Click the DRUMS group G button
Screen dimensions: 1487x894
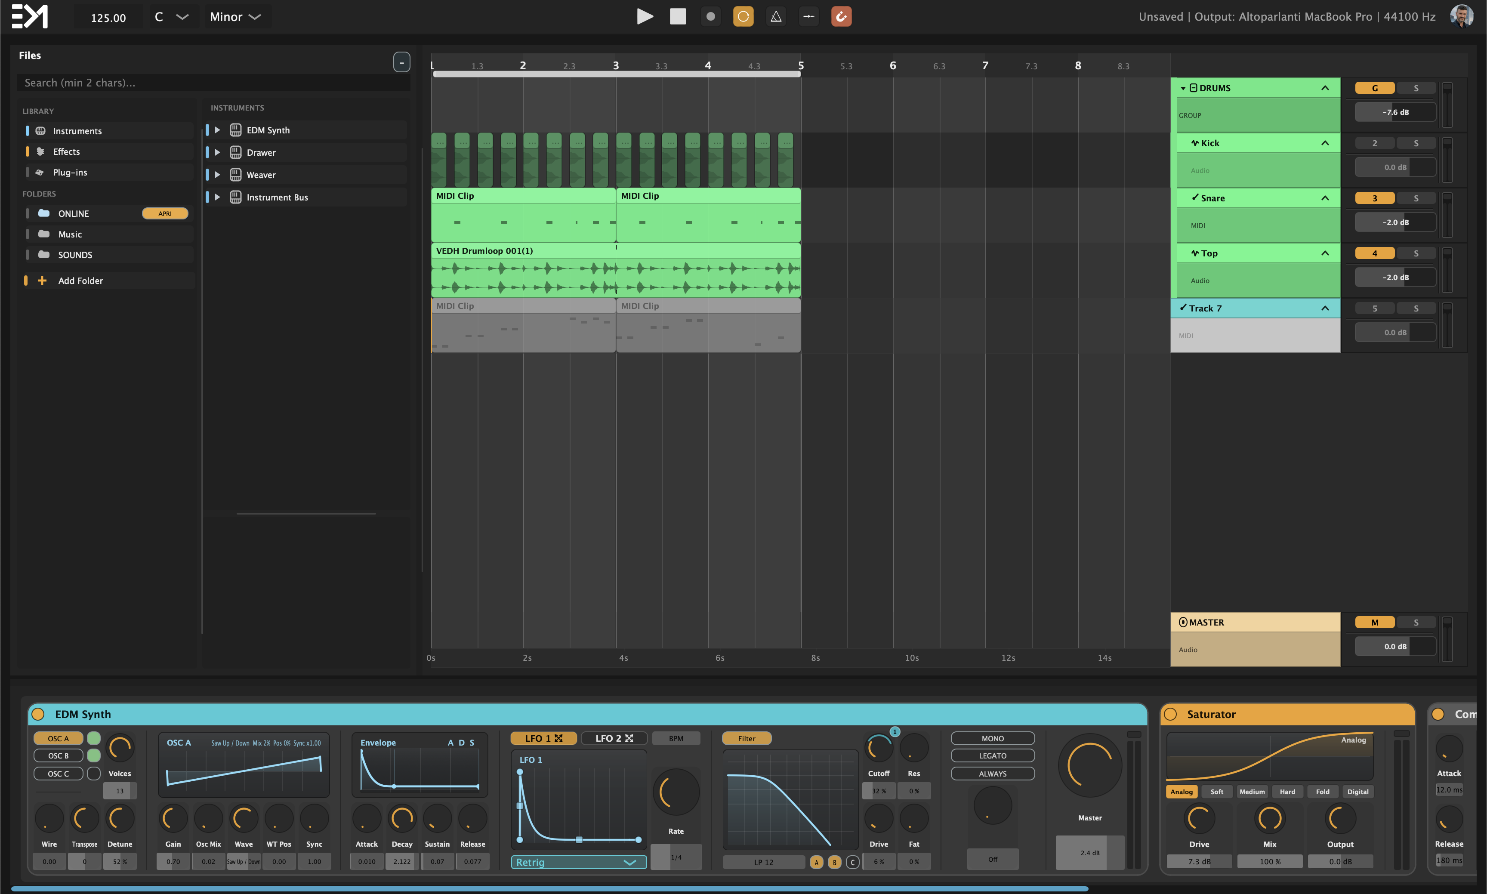coord(1374,88)
